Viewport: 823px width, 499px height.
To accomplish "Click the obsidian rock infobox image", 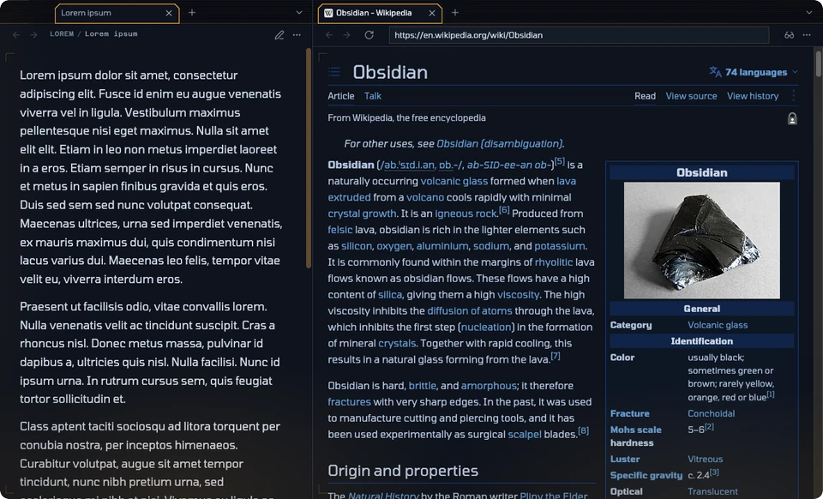I will pyautogui.click(x=702, y=240).
